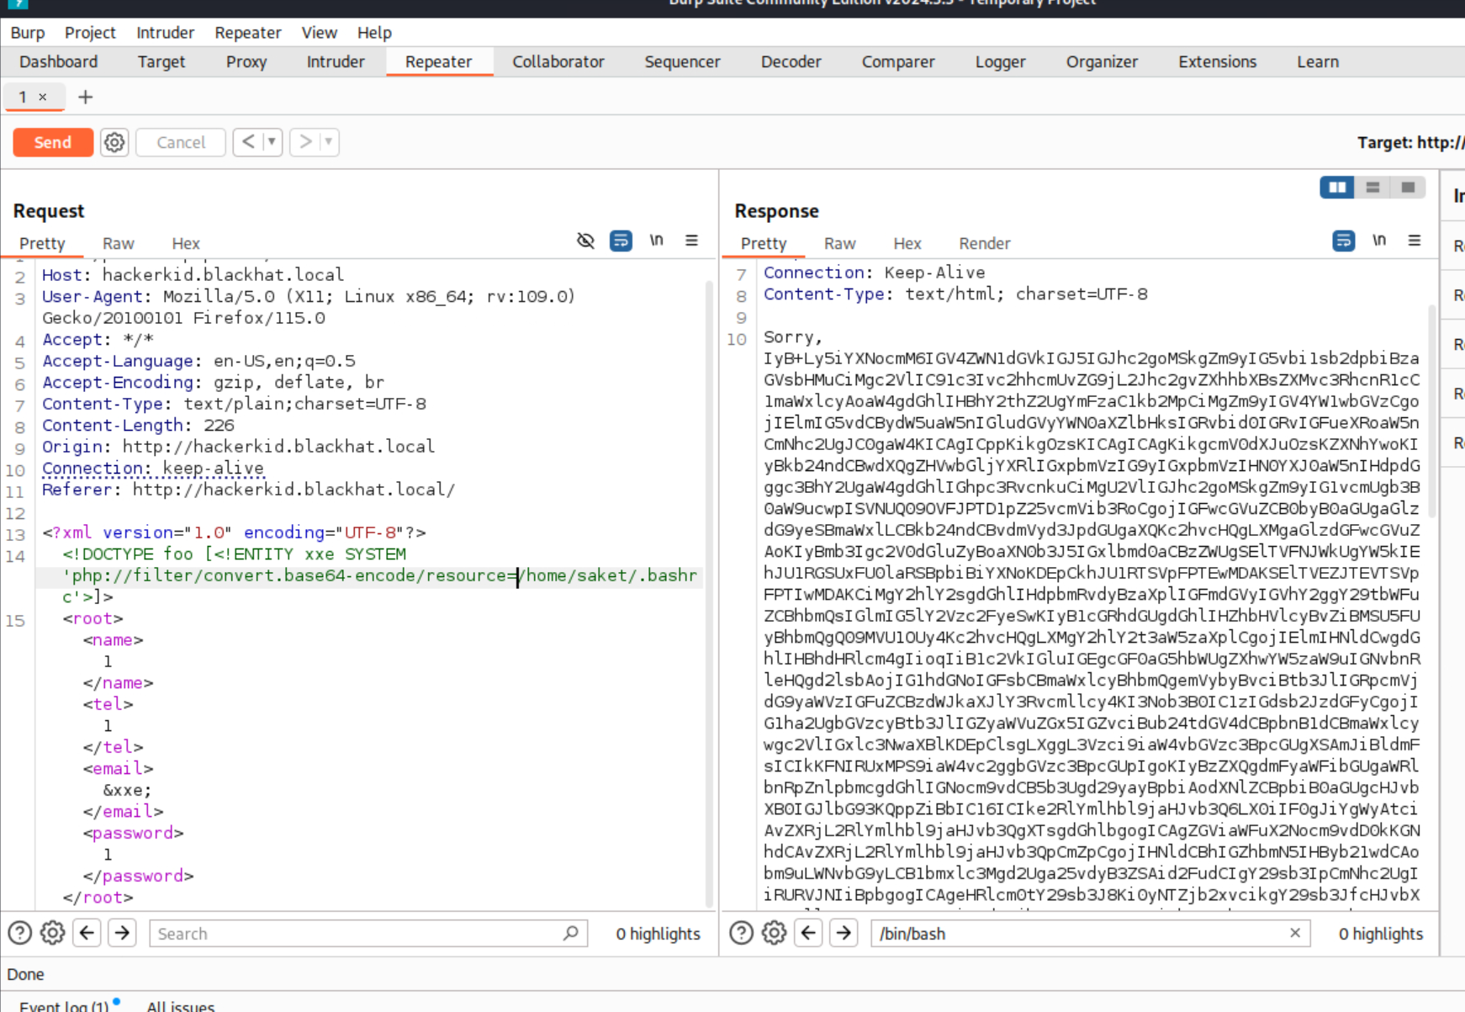Open the View menu
This screenshot has height=1012, width=1465.
(x=320, y=33)
